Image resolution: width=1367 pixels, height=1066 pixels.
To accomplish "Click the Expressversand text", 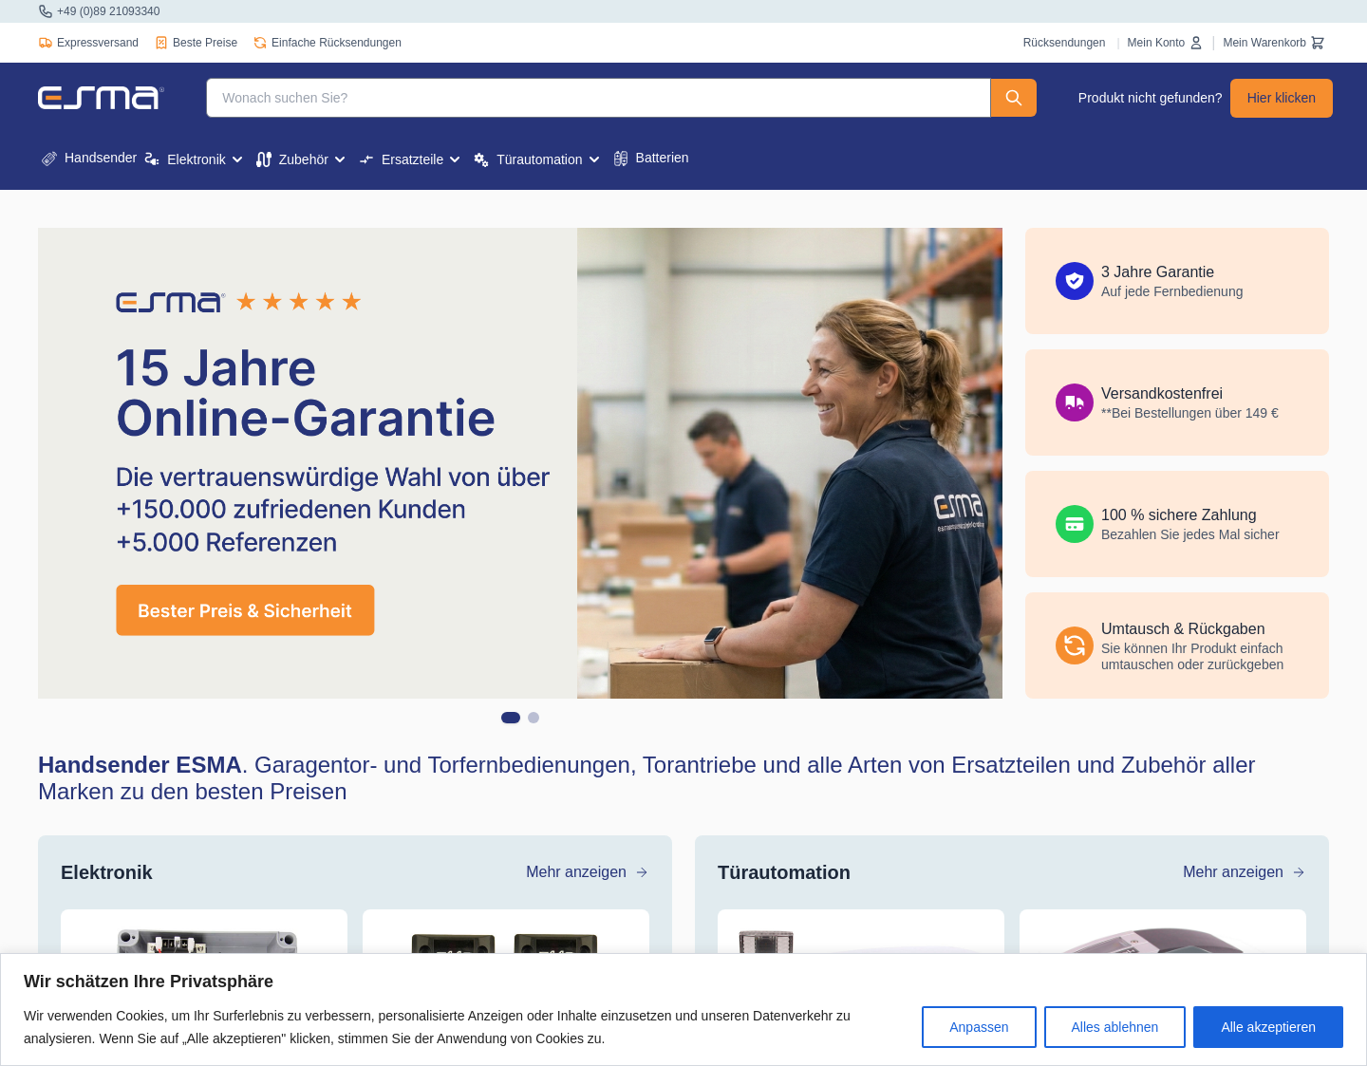I will [x=98, y=43].
